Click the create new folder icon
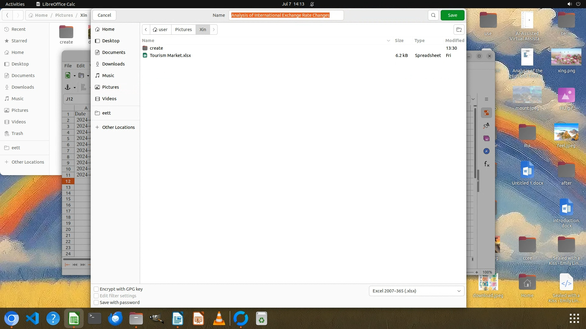This screenshot has height=329, width=586. coord(459,30)
